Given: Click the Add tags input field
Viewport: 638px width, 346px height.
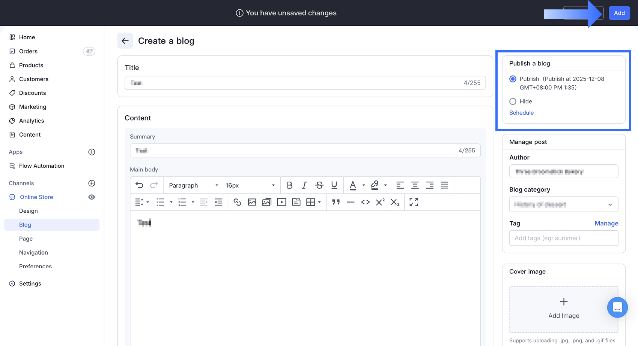Looking at the screenshot, I should click(563, 238).
